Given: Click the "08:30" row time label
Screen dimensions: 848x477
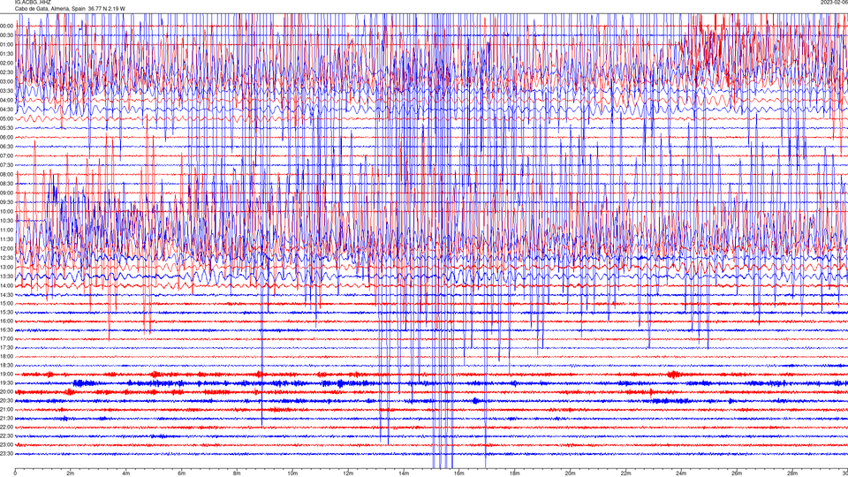Looking at the screenshot, I should coord(6,184).
